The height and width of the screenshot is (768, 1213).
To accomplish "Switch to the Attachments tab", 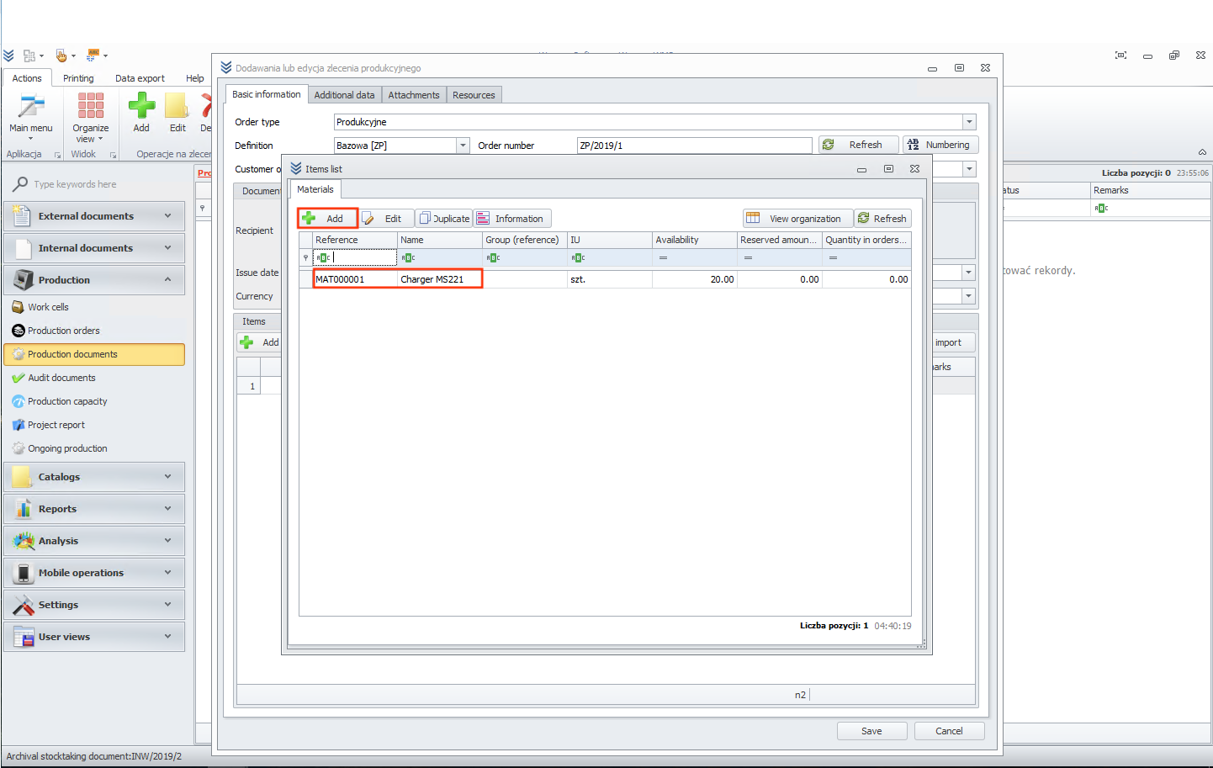I will pyautogui.click(x=414, y=95).
